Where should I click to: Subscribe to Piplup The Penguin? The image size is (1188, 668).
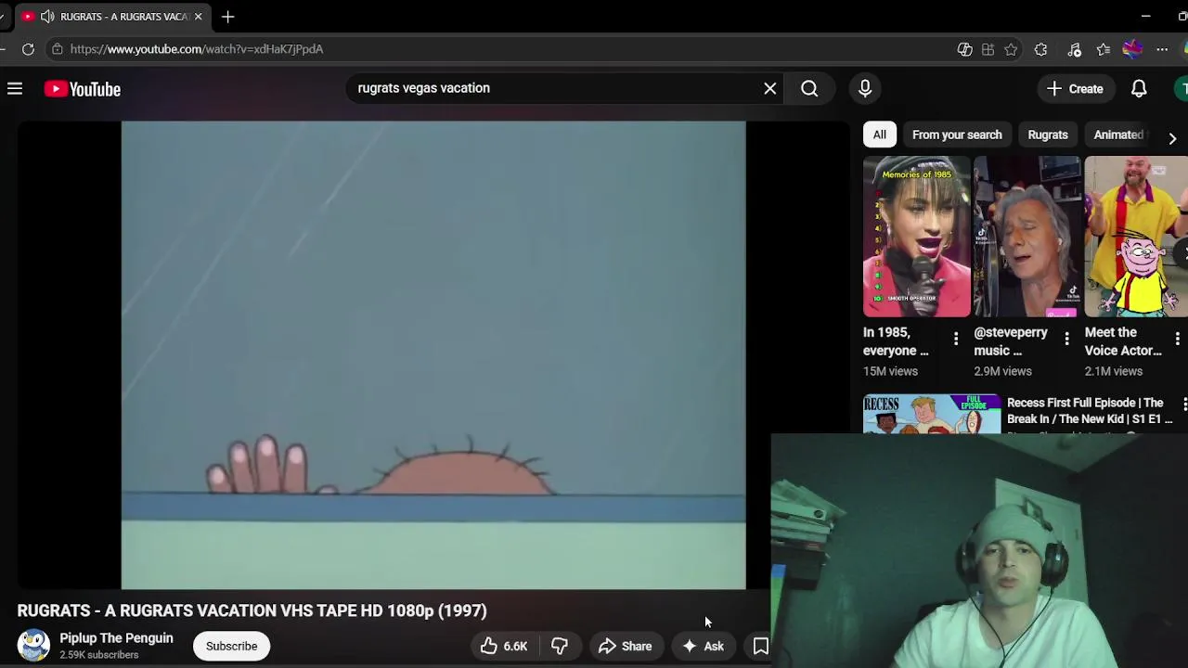(231, 646)
